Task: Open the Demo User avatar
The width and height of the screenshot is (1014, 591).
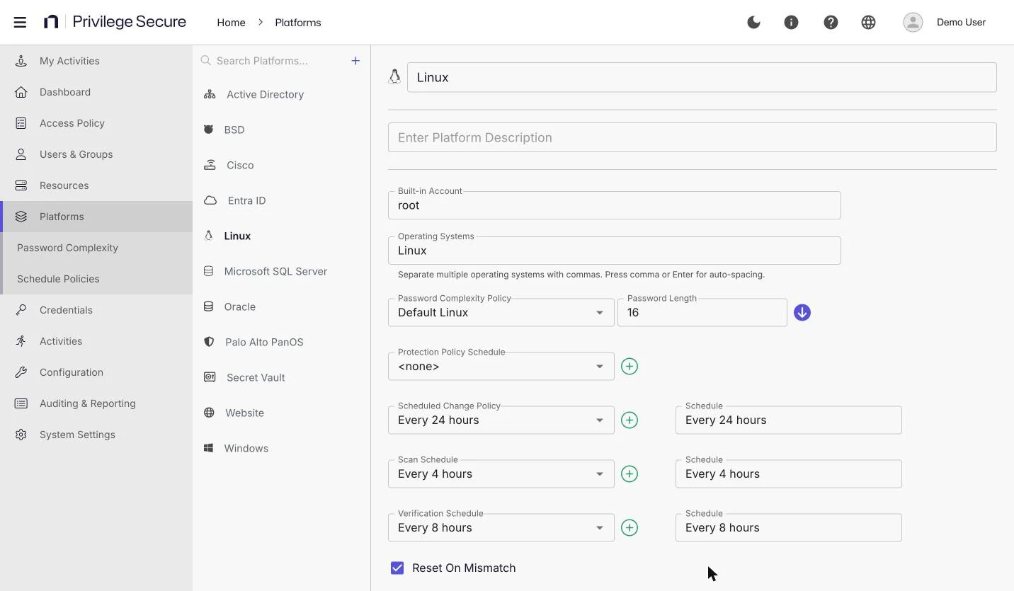Action: 913,22
